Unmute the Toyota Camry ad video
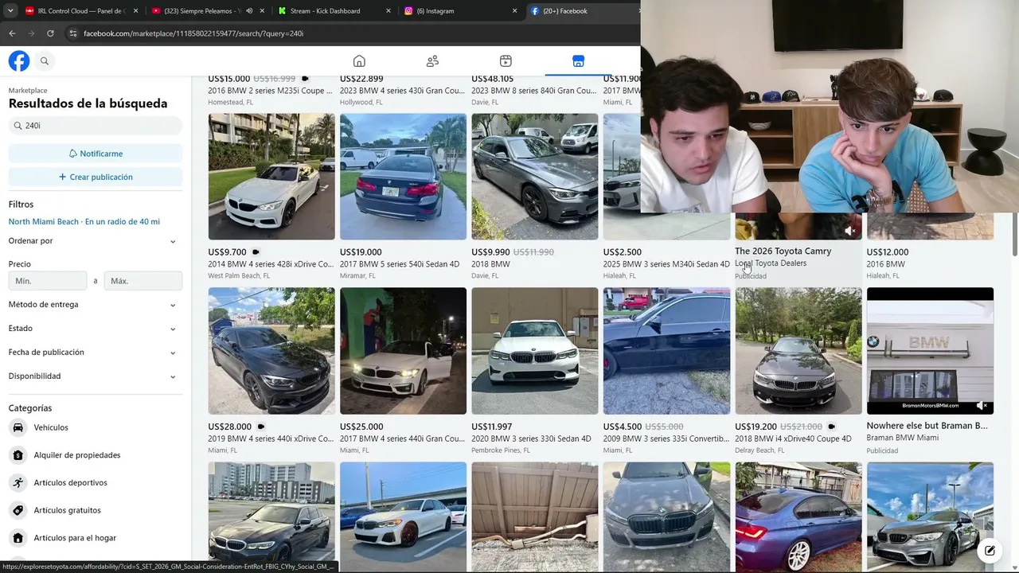This screenshot has height=573, width=1019. tap(849, 231)
